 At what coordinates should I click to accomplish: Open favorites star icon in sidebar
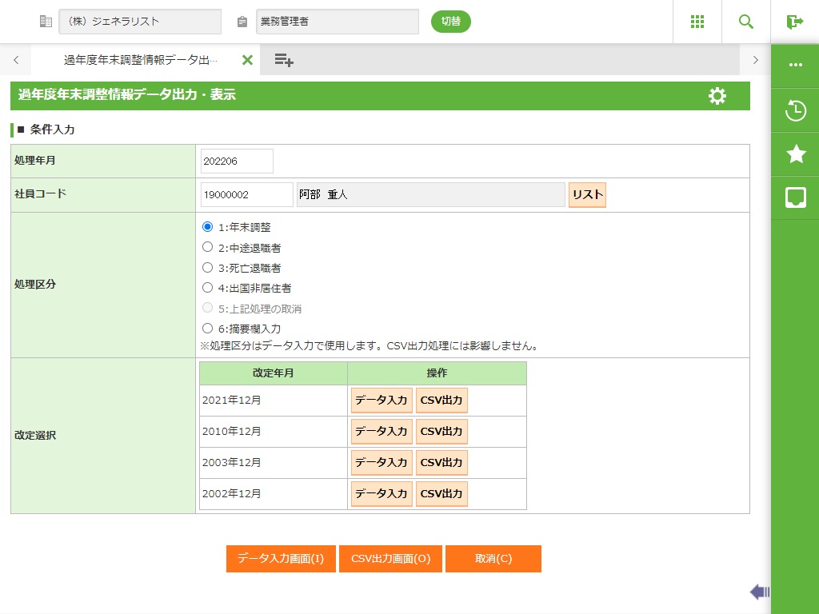click(x=795, y=154)
